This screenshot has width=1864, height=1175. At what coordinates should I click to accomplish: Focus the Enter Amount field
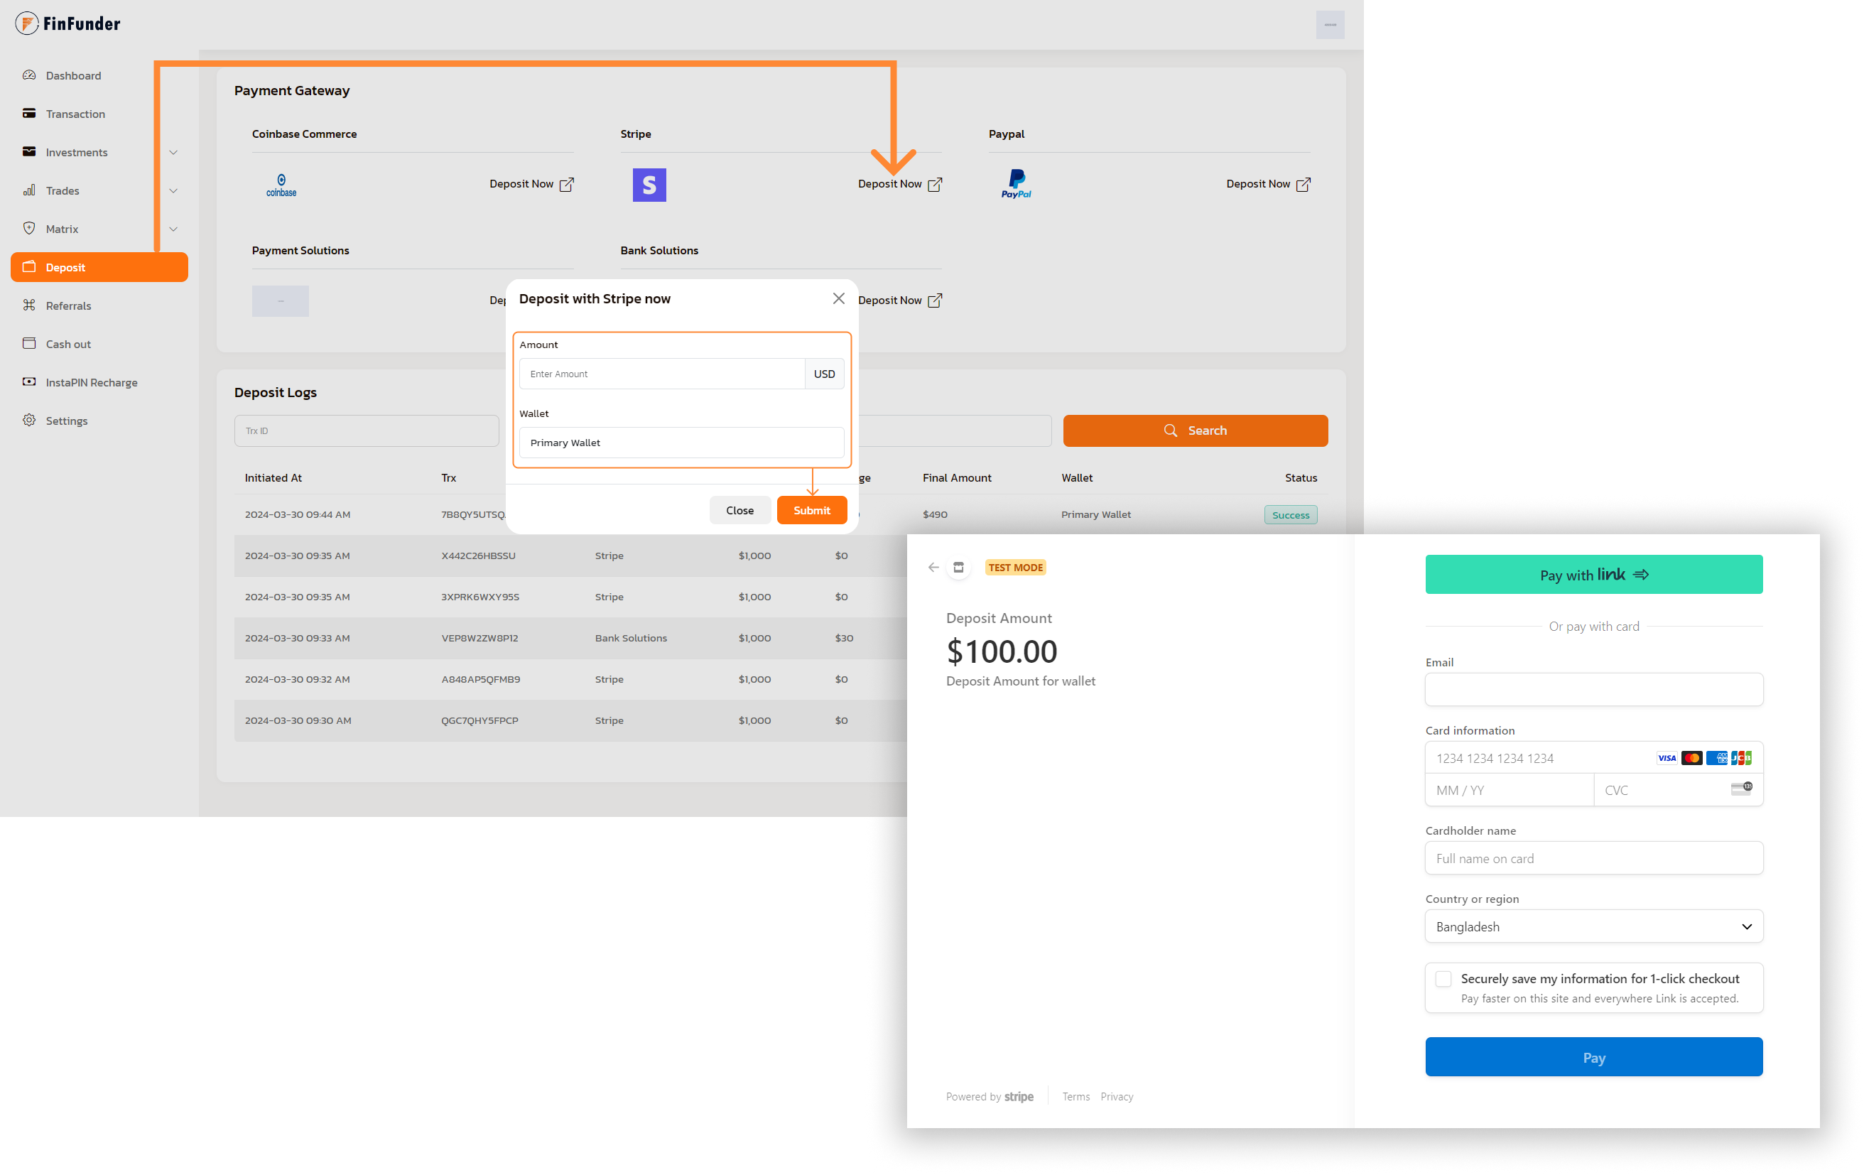662,374
